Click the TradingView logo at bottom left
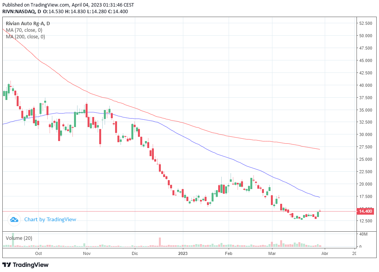The height and width of the screenshot is (272, 379). tap(25, 265)
